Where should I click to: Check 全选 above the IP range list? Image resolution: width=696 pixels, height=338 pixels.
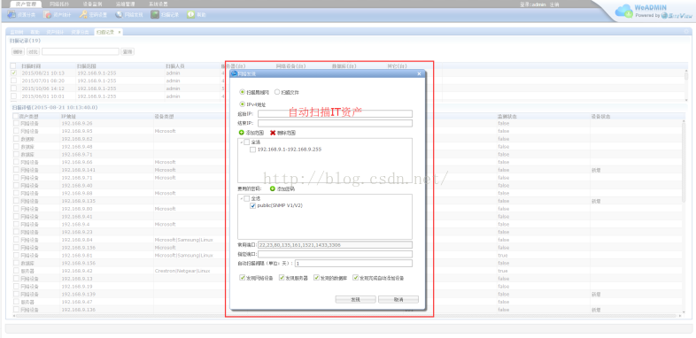coord(246,142)
